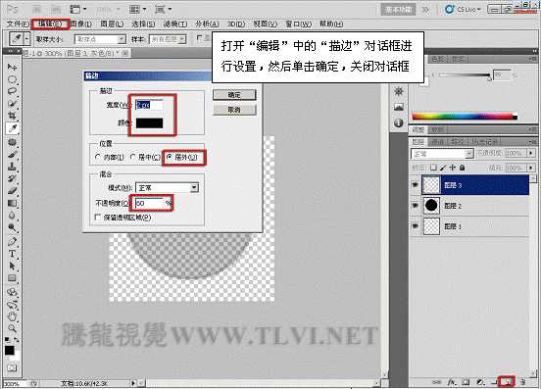Viewport: 541px width, 389px height.
Task: Enable Preserve Transparency checkbox in Stroke dialog
Action: (98, 218)
